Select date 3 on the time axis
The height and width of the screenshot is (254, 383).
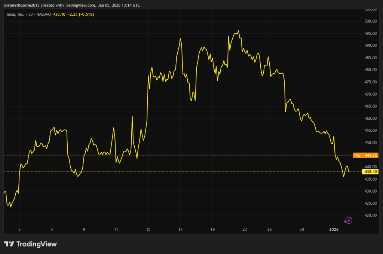(x=19, y=229)
